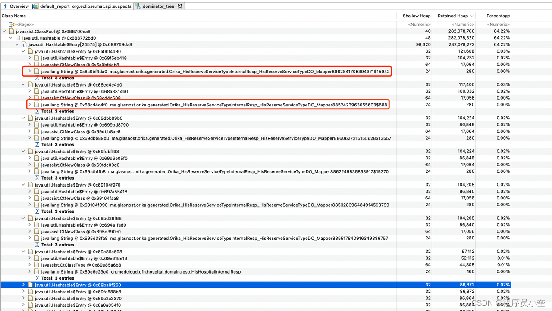Click the Shallow Heap Numeric filter field
This screenshot has width=552, height=311.
click(419, 25)
